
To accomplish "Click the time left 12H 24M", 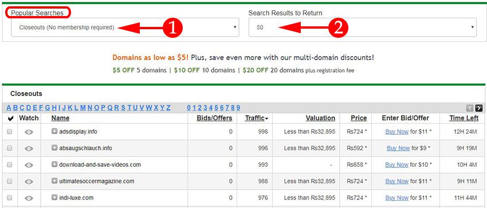I will [x=465, y=132].
